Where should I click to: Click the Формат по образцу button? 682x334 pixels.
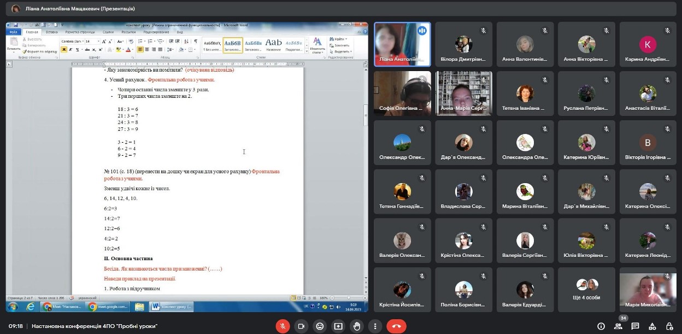coord(40,51)
